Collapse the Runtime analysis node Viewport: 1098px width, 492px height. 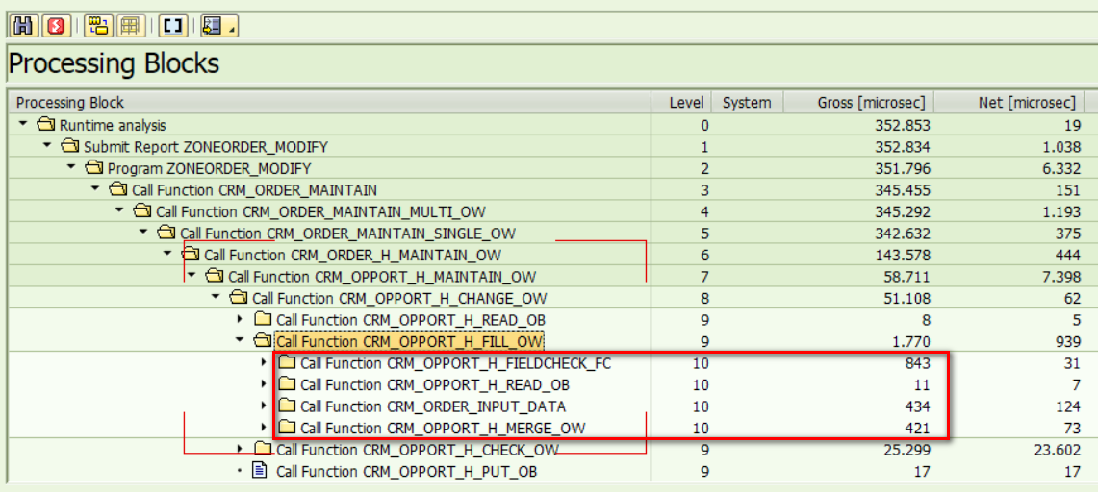[24, 125]
